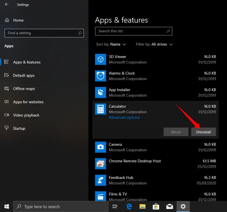Click the 61.5 MB size value
227x212 pixels.
click(209, 161)
